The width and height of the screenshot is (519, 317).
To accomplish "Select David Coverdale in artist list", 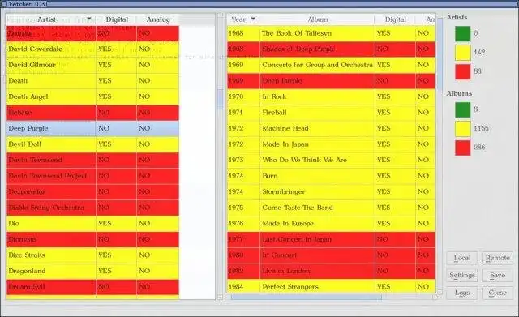I will (x=92, y=49).
